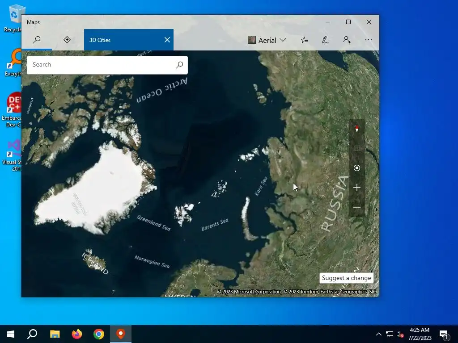Select the Everything desktop shortcut
458x343 pixels.
[13, 63]
